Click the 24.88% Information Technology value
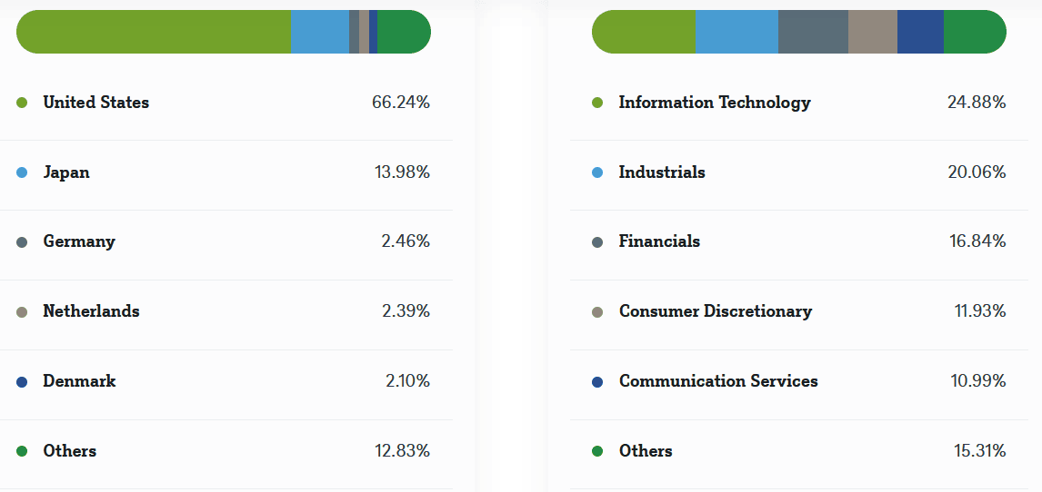1042x492 pixels. (977, 103)
